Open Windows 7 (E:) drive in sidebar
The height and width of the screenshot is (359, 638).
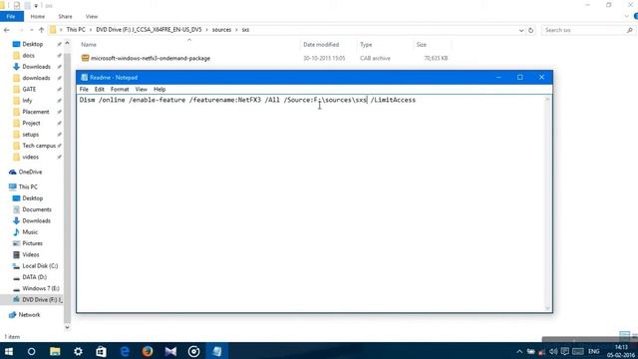tap(41, 288)
